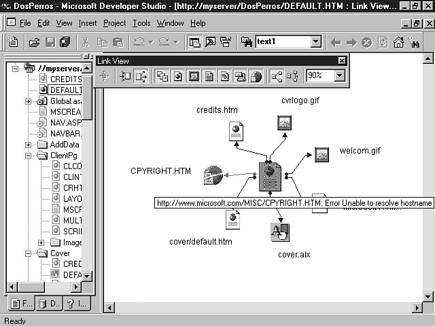Open the text1 find combo box dropdown
Image resolution: width=435 pixels, height=326 pixels.
coord(315,42)
